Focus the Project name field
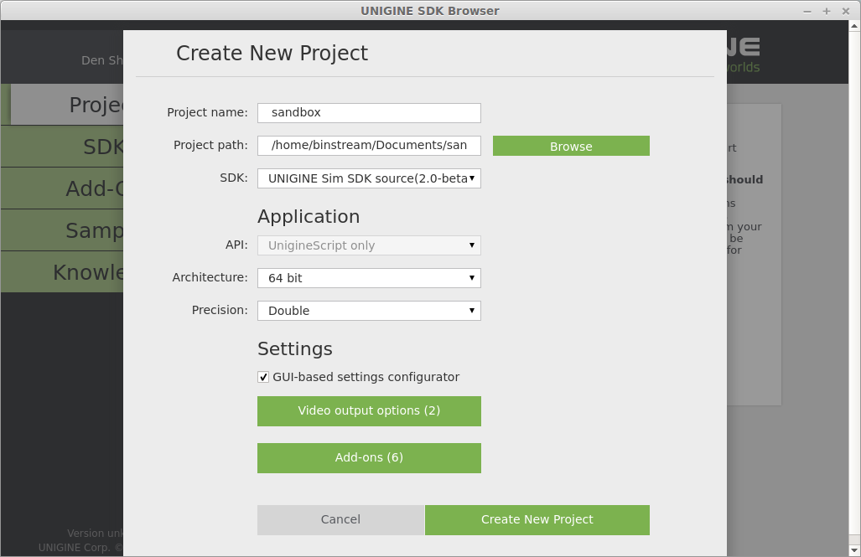The height and width of the screenshot is (557, 861). pyautogui.click(x=369, y=112)
